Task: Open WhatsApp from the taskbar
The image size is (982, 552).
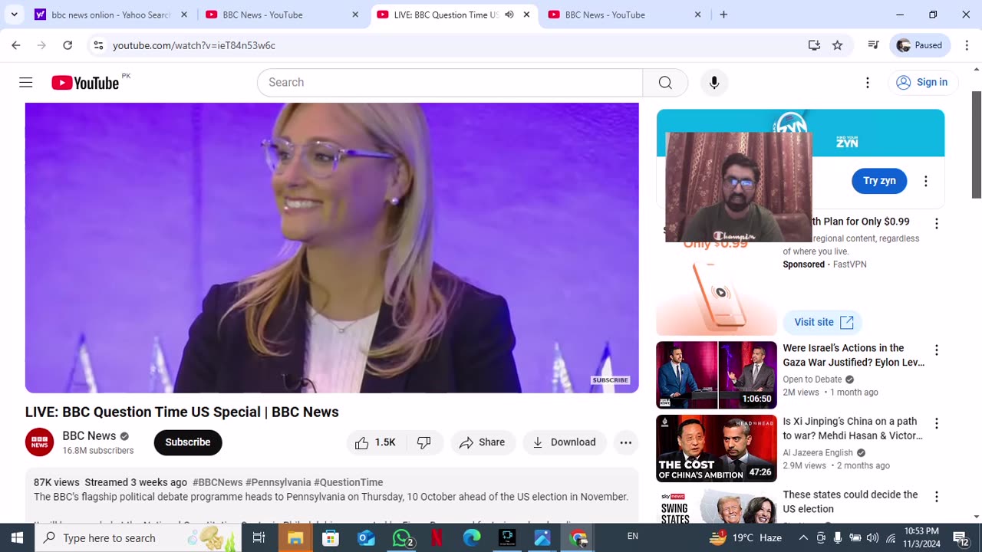Action: point(402,537)
